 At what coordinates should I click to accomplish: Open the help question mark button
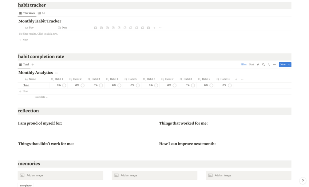tap(303, 181)
